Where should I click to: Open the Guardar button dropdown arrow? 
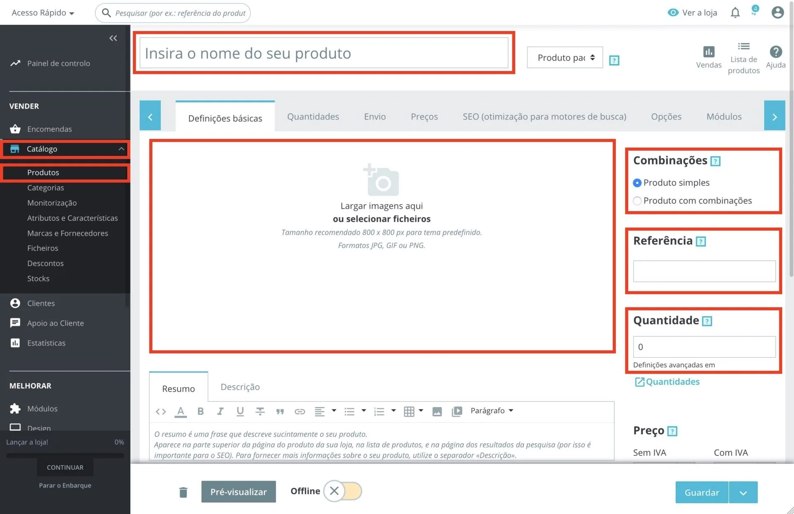743,493
